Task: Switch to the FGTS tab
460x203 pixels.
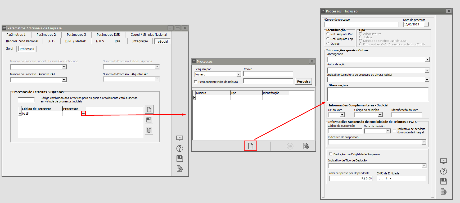Action: (x=51, y=41)
